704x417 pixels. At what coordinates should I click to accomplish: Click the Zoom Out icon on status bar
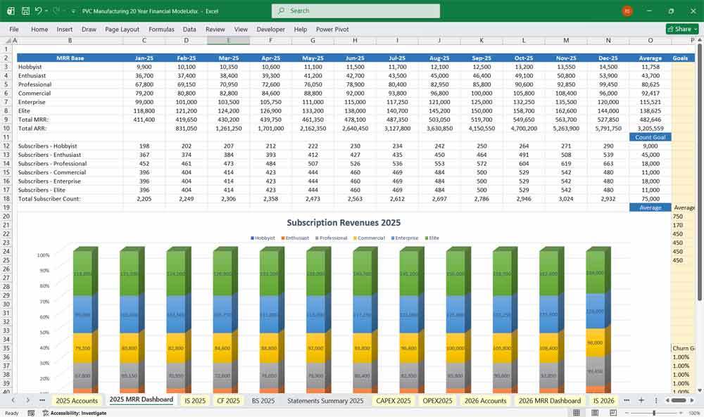coord(627,411)
